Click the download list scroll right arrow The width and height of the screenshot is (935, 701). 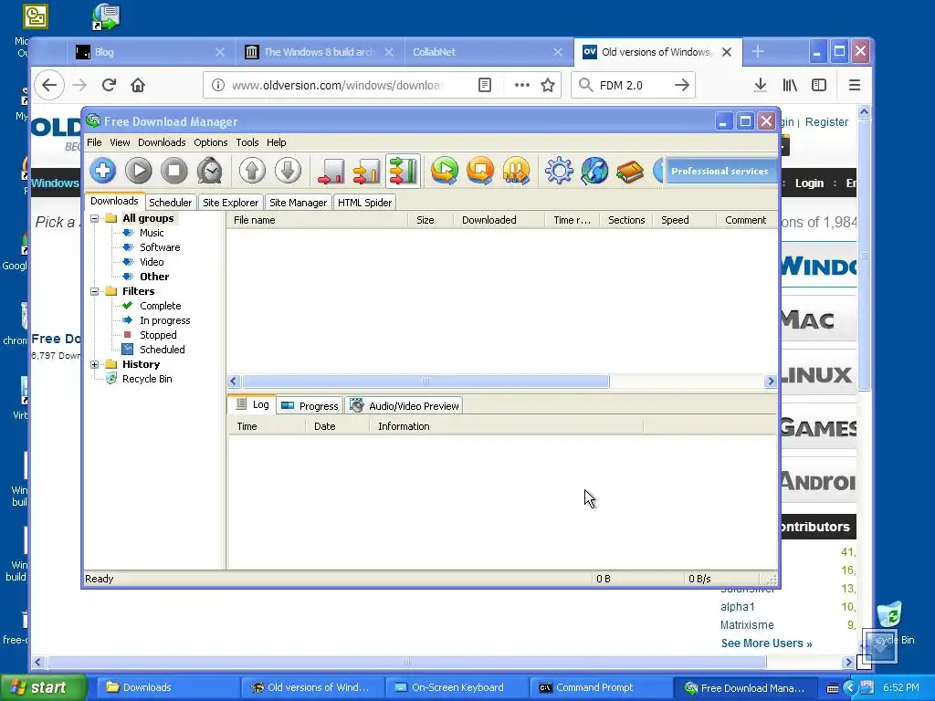(x=771, y=382)
